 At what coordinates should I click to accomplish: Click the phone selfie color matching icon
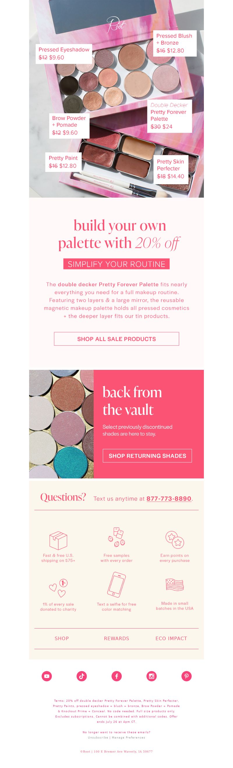coord(116,584)
